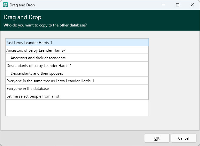Close the Drag and Drop dialog

click(192, 5)
